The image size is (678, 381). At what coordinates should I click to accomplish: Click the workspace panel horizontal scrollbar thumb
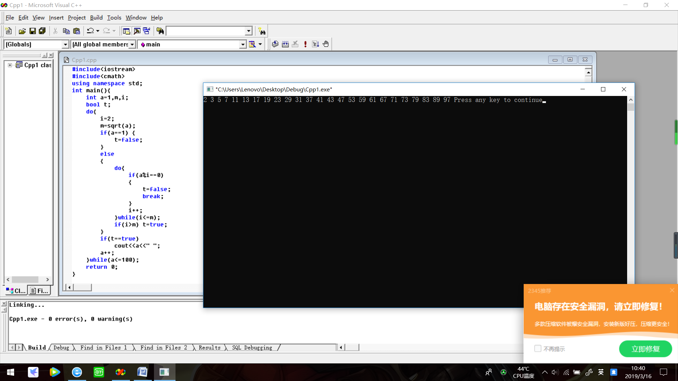25,279
